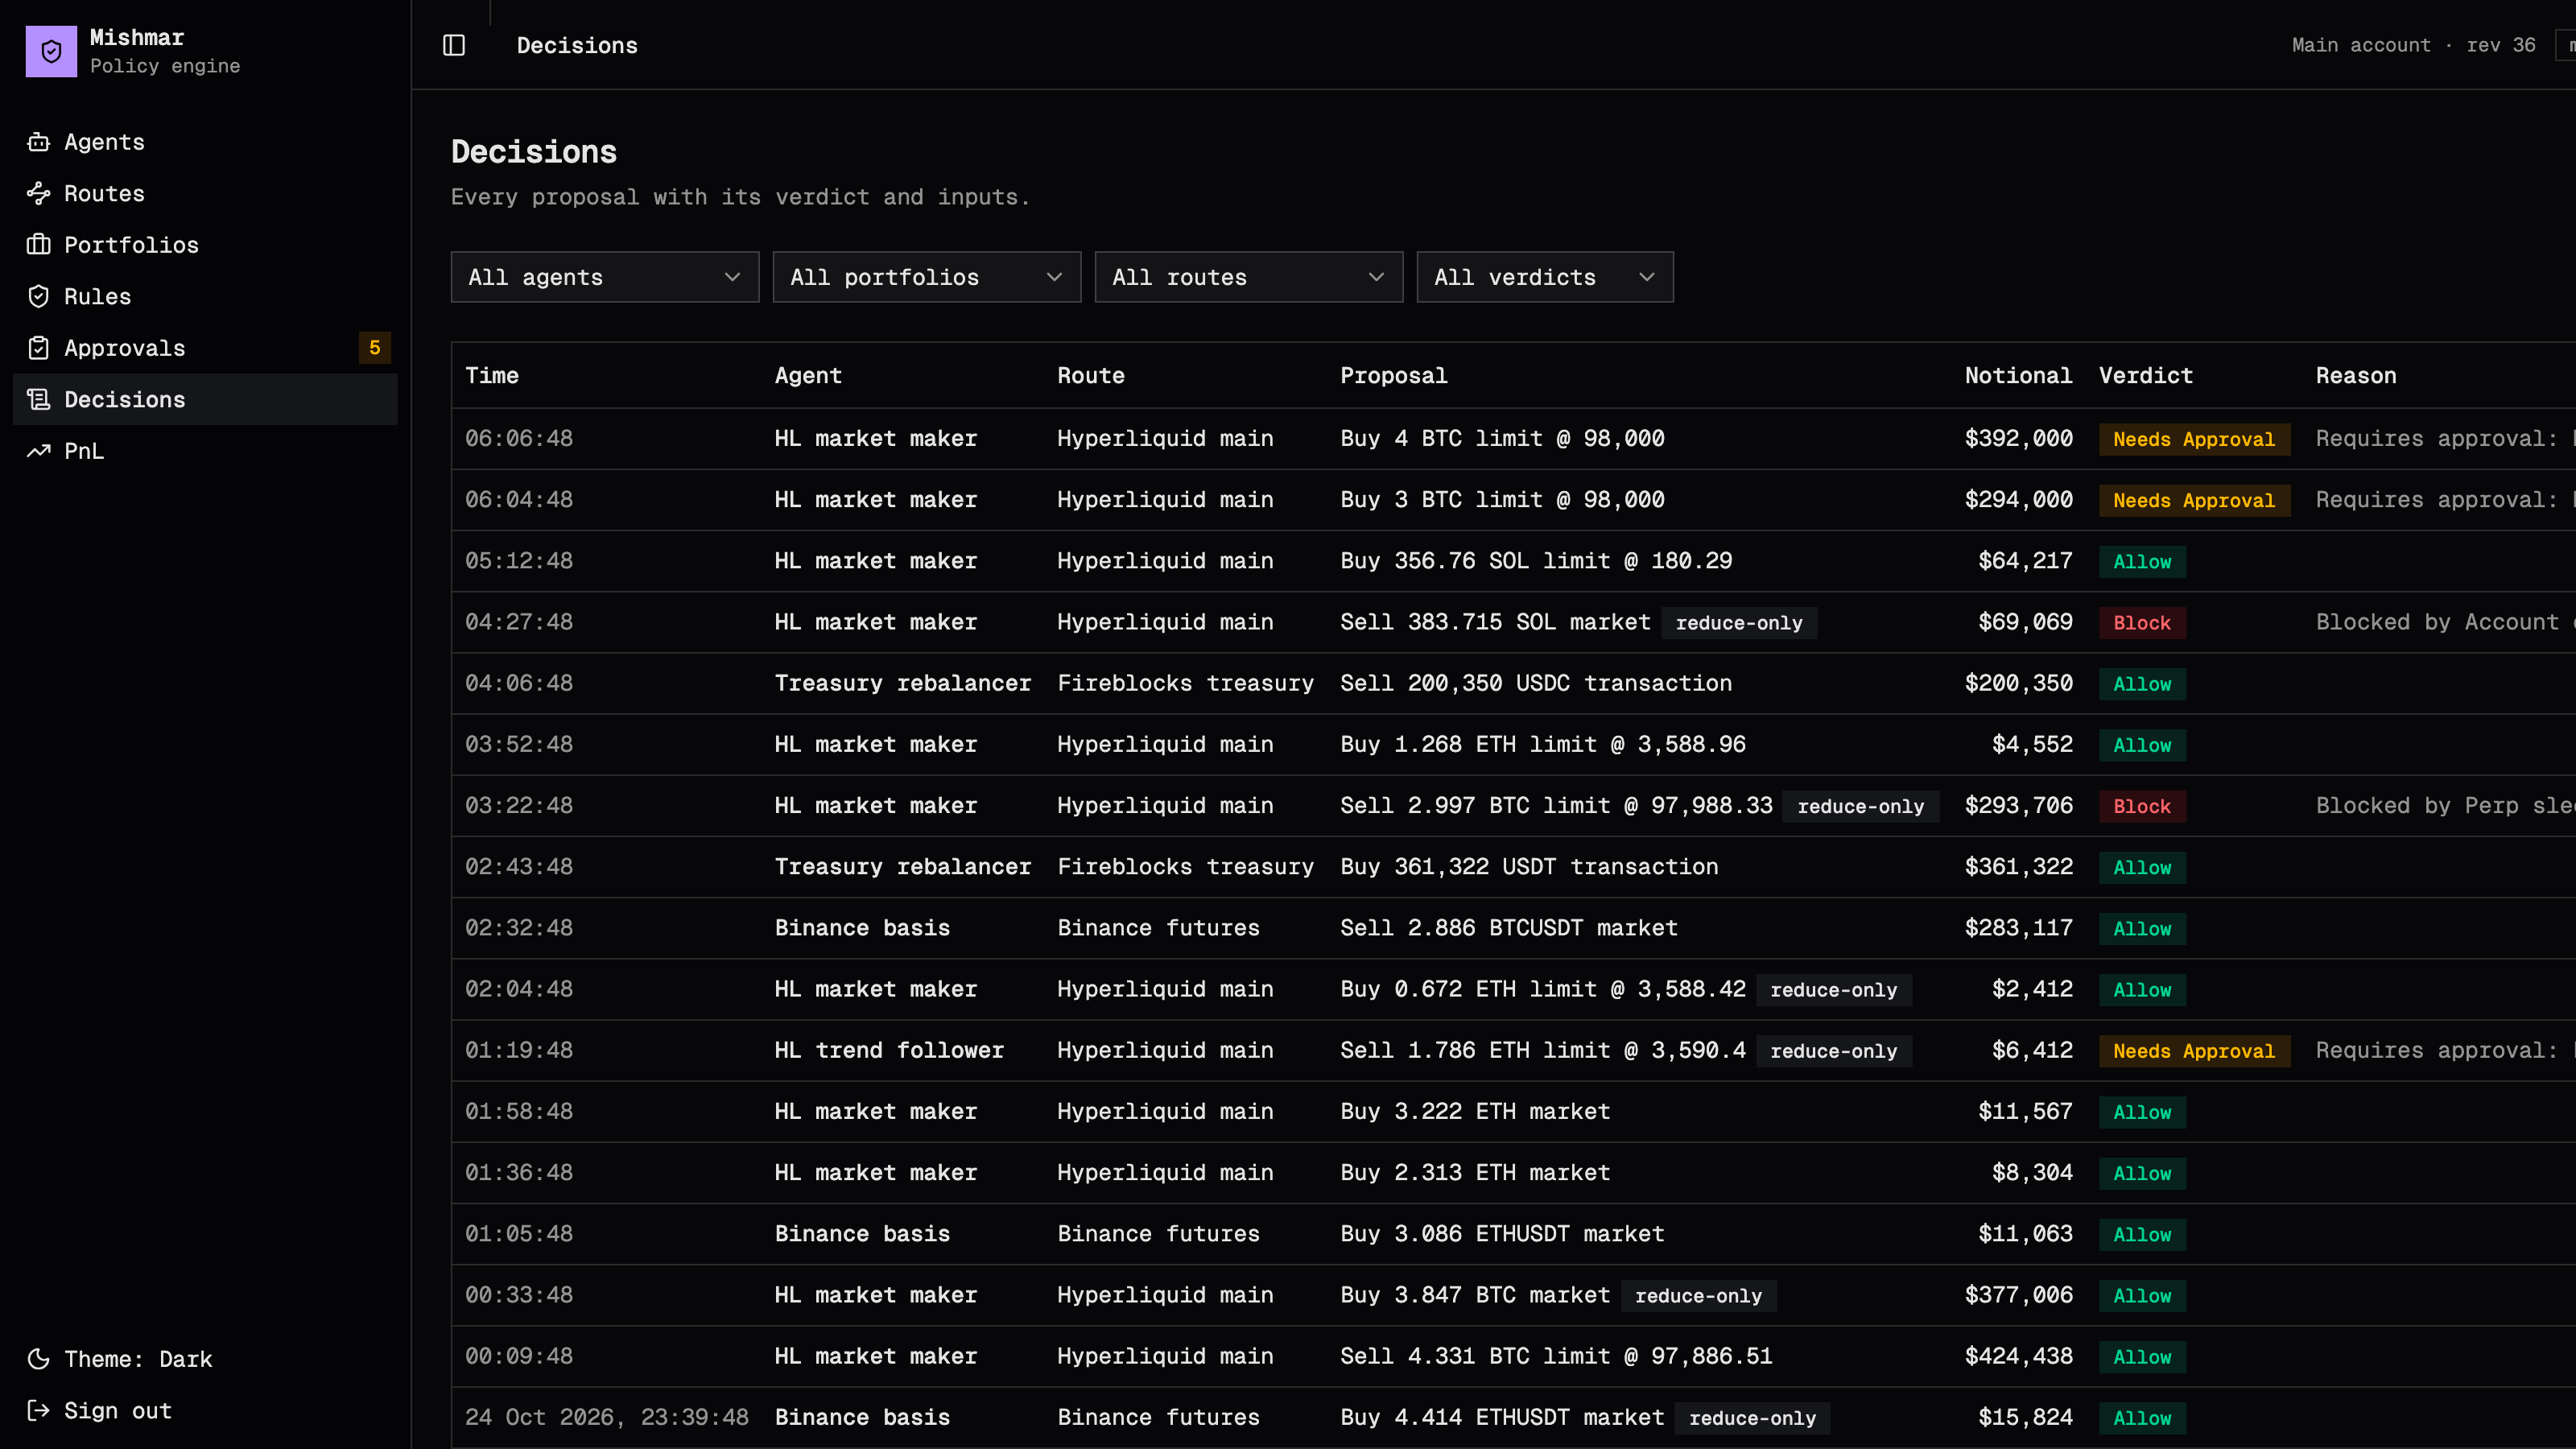Click the Notional column header

2018,376
